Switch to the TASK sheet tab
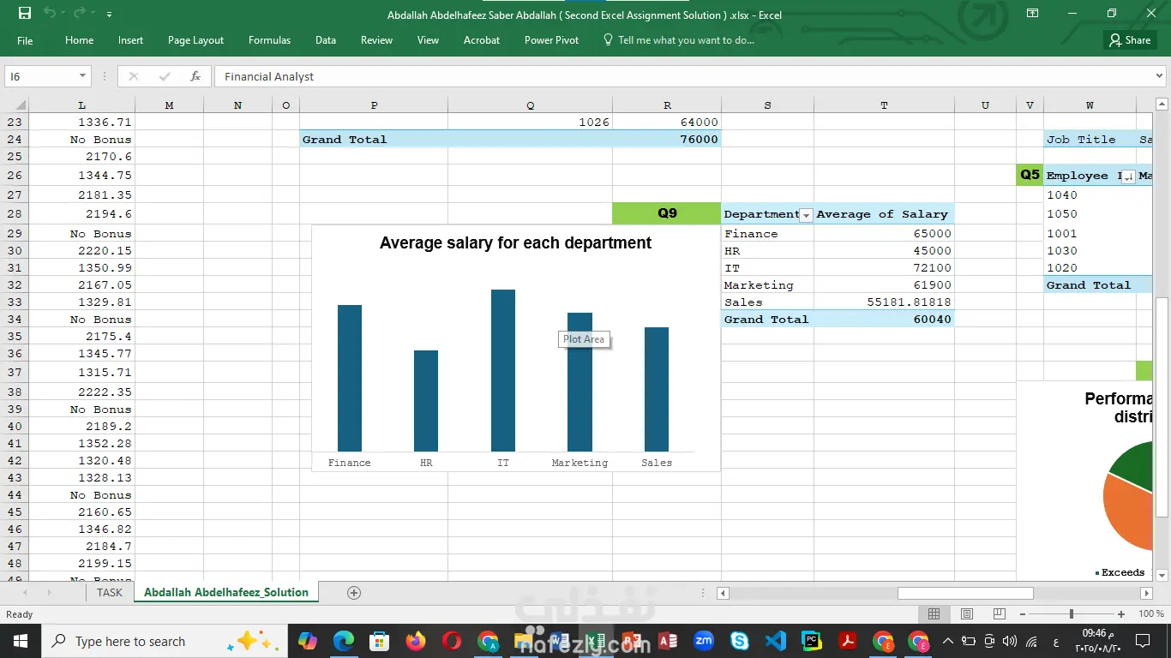1171x658 pixels. click(110, 593)
